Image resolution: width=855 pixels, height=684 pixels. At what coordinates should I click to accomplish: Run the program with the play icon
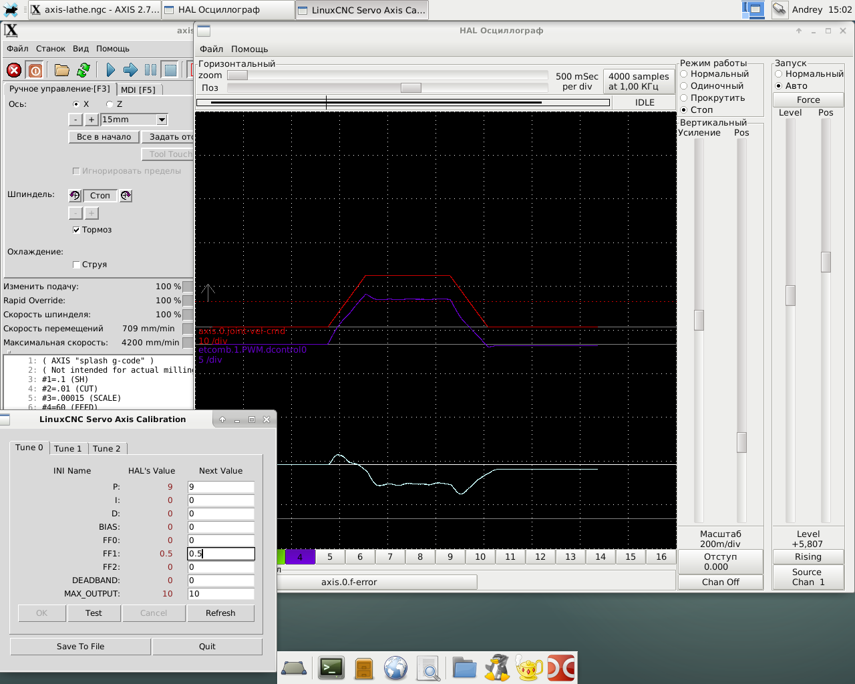pyautogui.click(x=110, y=70)
